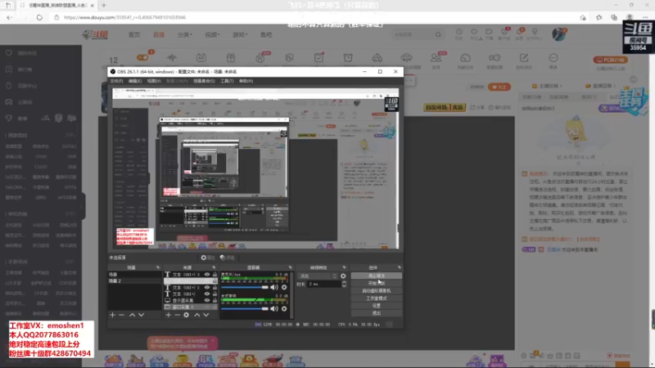Open the user avatar in Douyu header
The width and height of the screenshot is (655, 368).
click(x=558, y=34)
